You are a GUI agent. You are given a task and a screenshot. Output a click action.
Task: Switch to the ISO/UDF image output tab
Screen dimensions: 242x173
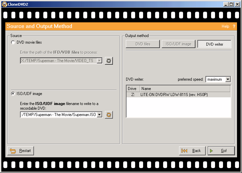tap(178, 44)
